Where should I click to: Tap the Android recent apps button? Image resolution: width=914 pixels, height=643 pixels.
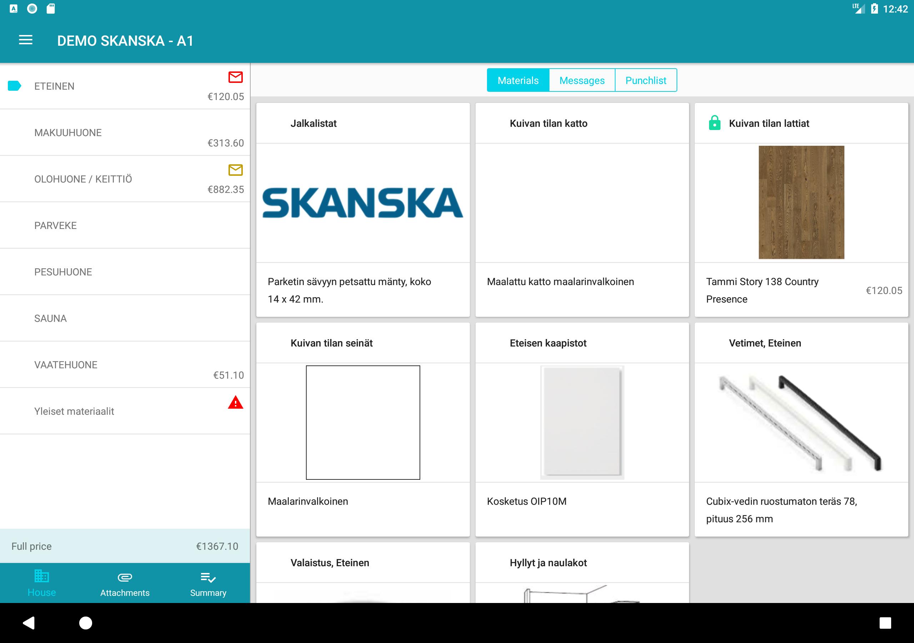tap(885, 623)
